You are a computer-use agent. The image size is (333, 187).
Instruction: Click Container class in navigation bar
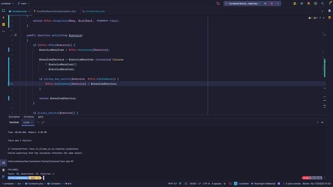pos(54,183)
